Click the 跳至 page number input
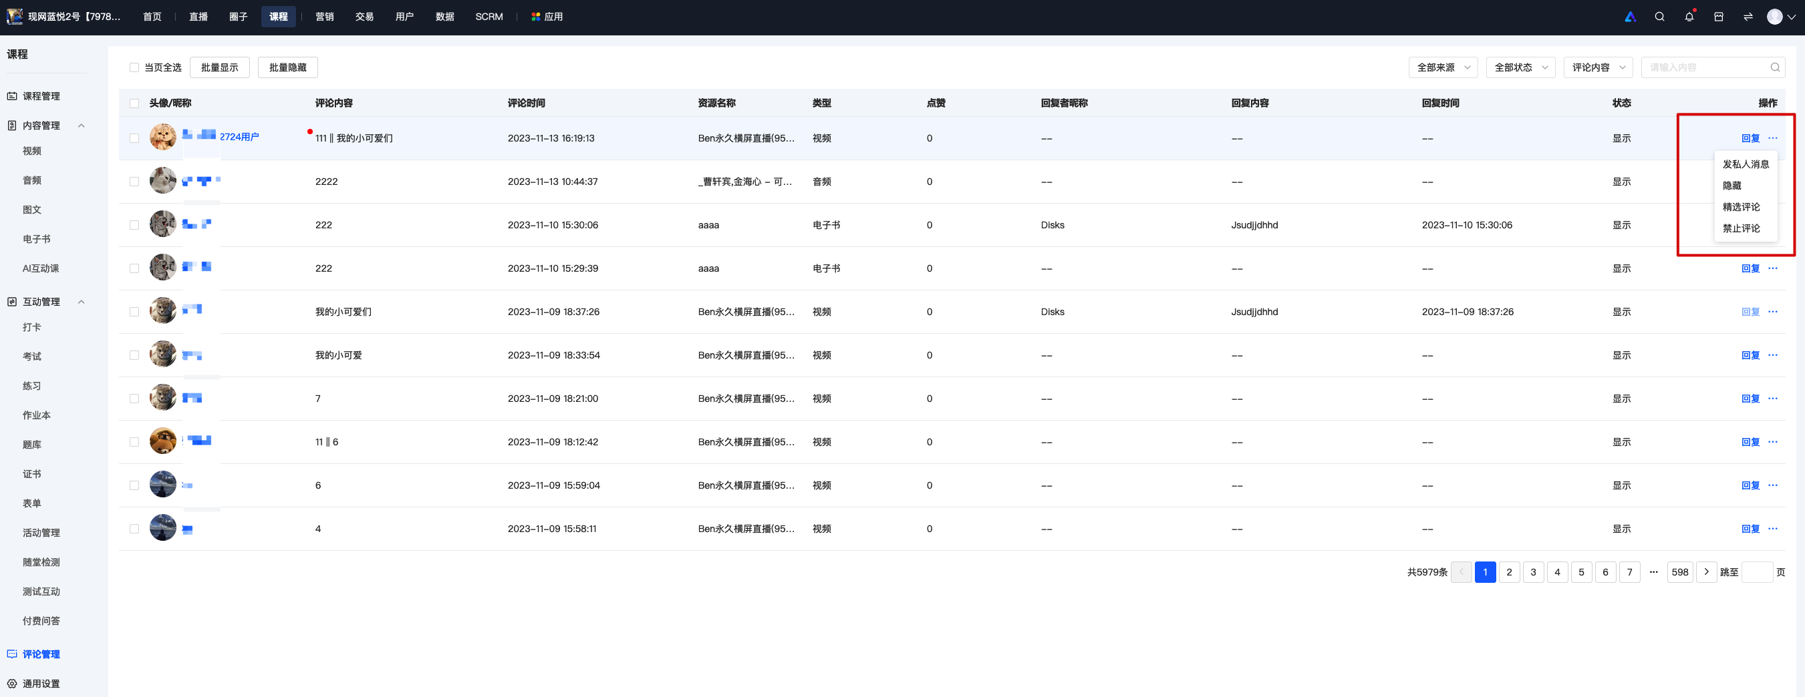Screen dimensions: 1805x697 (1757, 571)
